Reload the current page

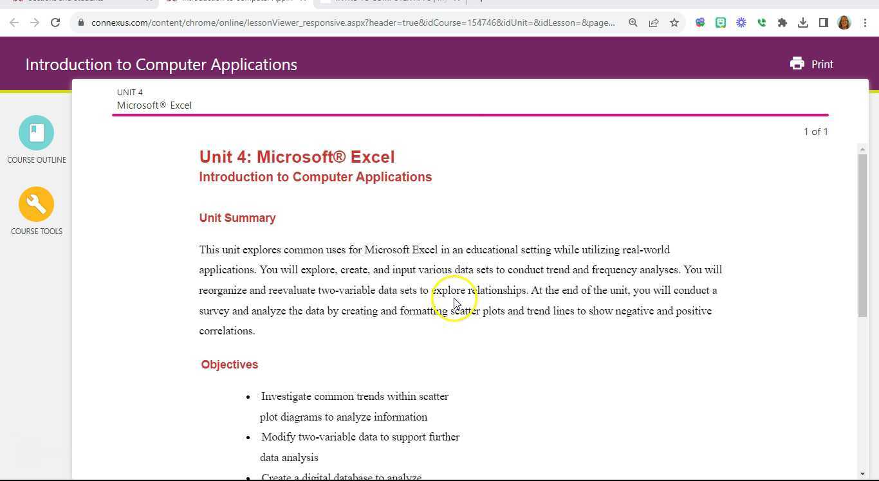55,22
